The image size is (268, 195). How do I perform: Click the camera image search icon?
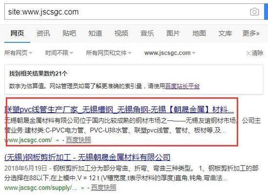click(254, 12)
